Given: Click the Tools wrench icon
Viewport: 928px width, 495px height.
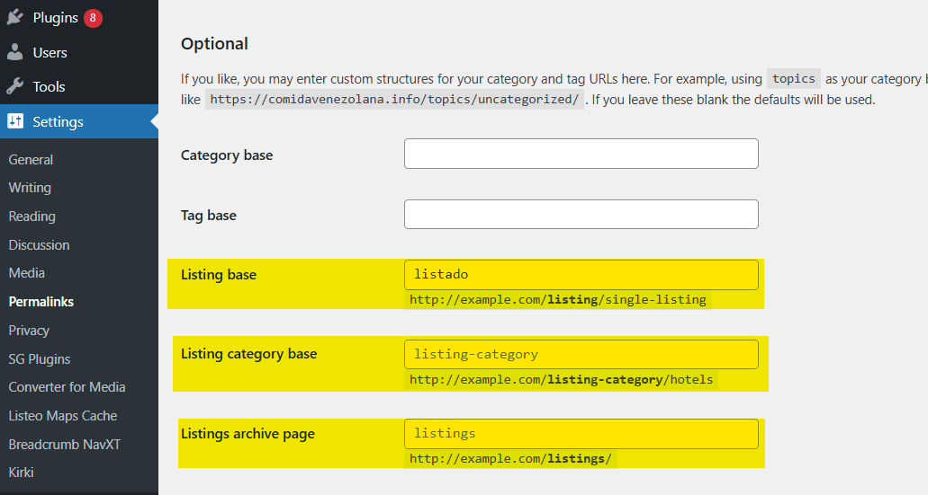Looking at the screenshot, I should click(14, 86).
